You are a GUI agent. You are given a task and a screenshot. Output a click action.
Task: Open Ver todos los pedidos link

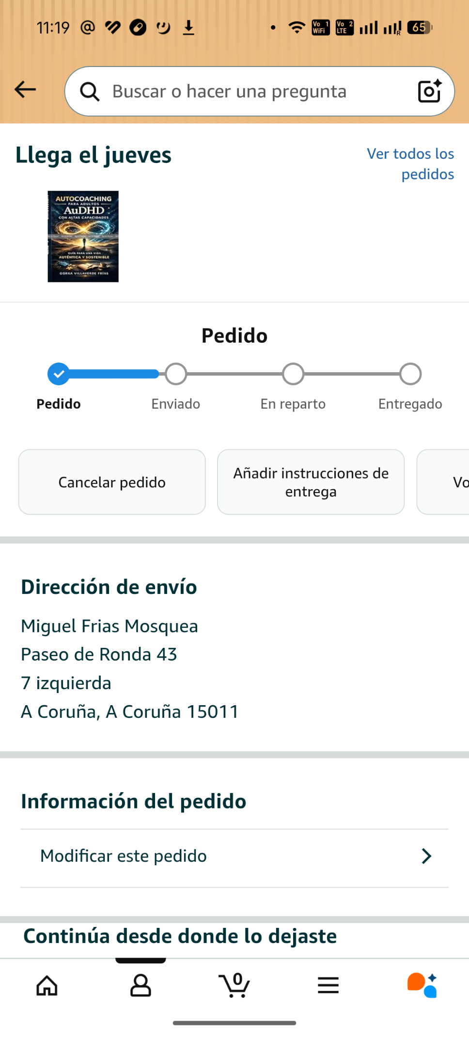coord(410,164)
